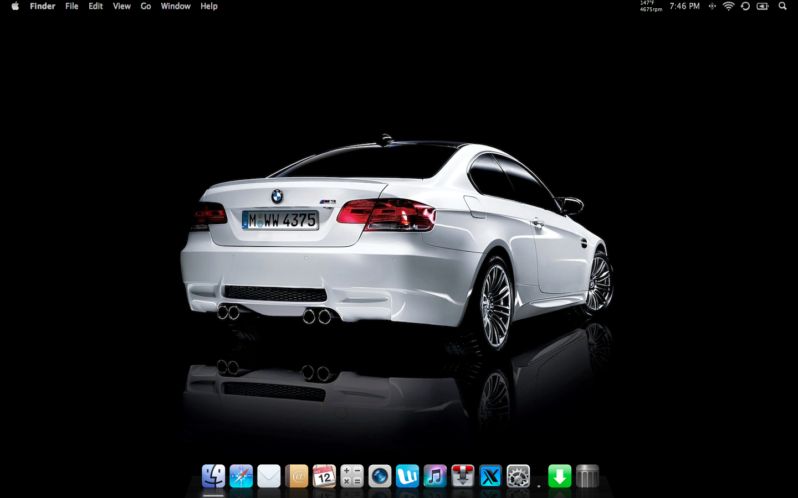Launch the blue X app in dock
The height and width of the screenshot is (498, 798).
pos(490,476)
